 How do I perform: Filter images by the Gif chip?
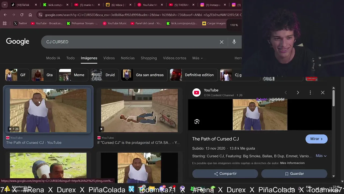point(17,75)
